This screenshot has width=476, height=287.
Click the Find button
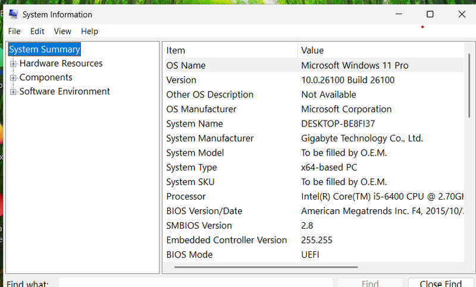click(x=370, y=283)
